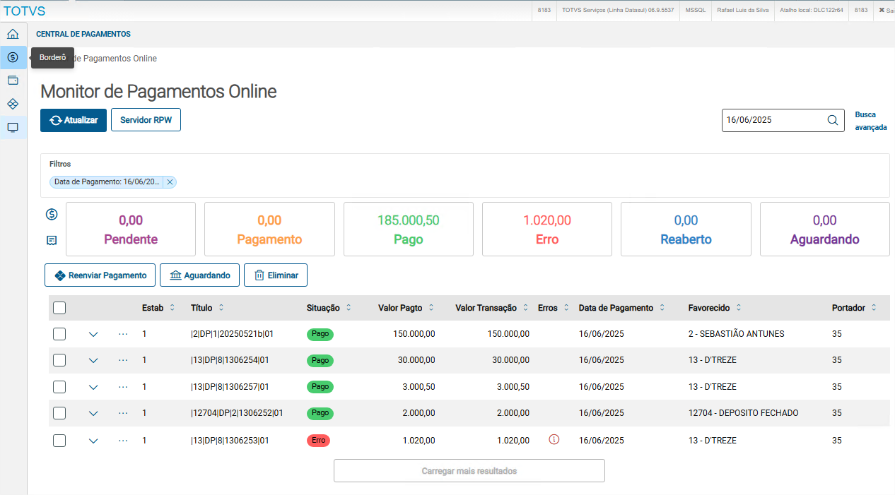Click Pago badge in 20250521b row
Image resolution: width=895 pixels, height=495 pixels.
click(x=320, y=334)
